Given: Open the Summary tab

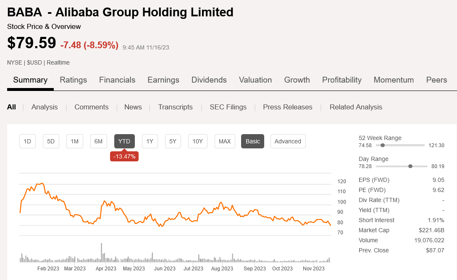Looking at the screenshot, I should click(x=30, y=80).
